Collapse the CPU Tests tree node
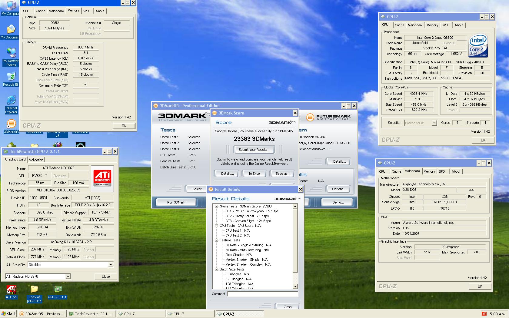This screenshot has height=318, width=509. click(x=216, y=226)
